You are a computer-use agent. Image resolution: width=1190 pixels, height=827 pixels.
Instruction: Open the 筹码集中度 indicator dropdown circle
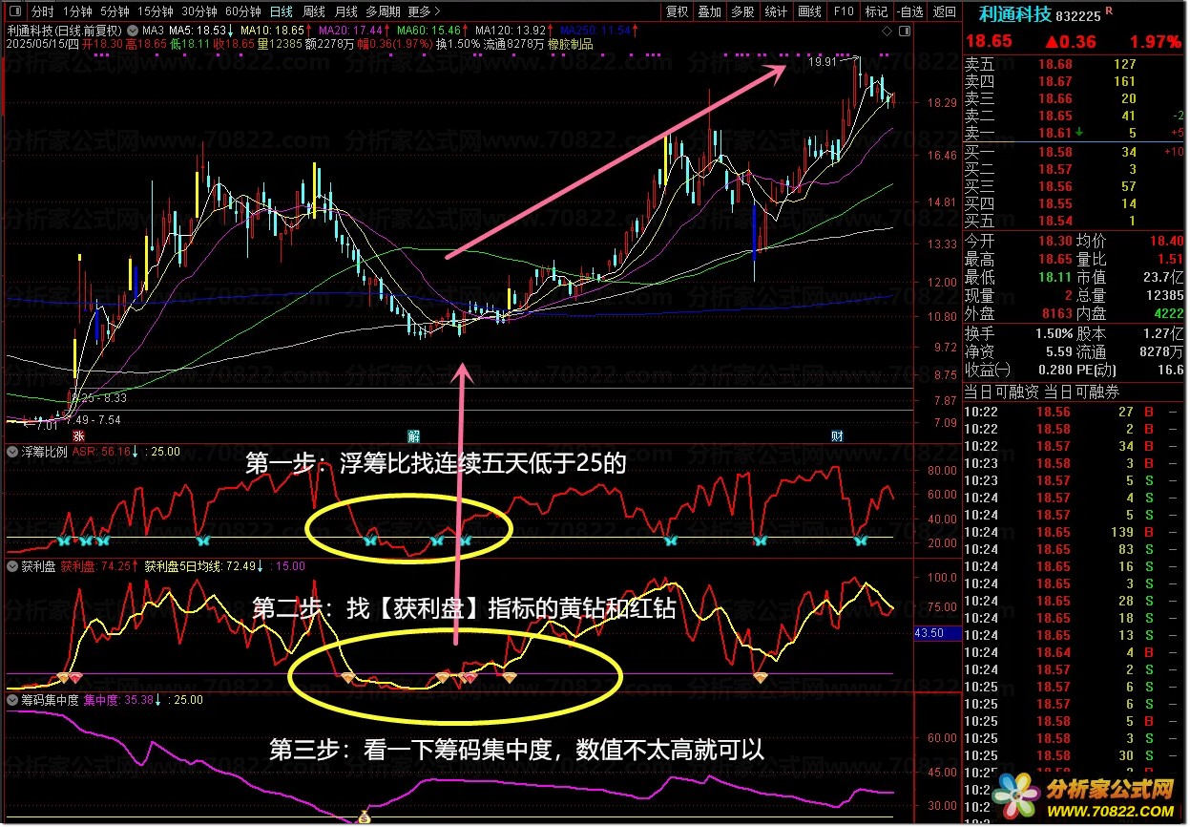pos(12,700)
